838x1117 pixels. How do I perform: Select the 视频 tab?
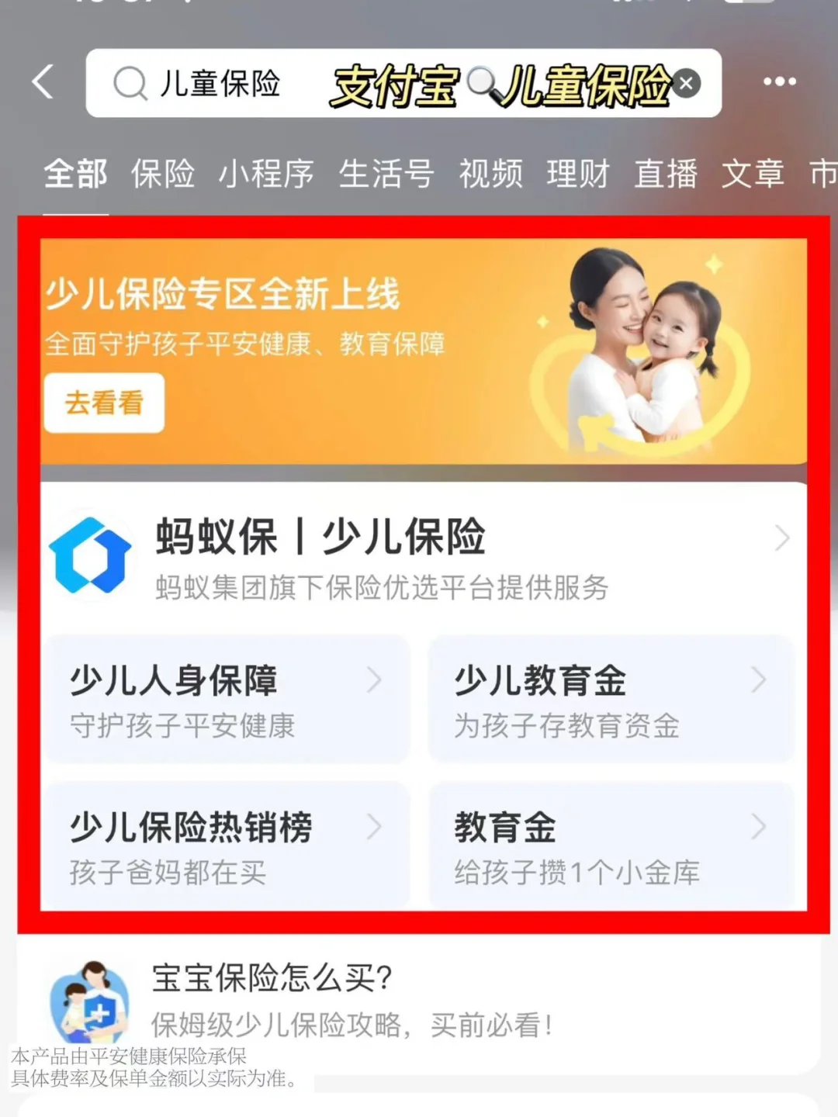click(x=490, y=173)
